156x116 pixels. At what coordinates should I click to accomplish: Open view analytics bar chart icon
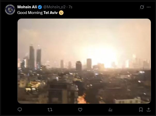pos(110,110)
